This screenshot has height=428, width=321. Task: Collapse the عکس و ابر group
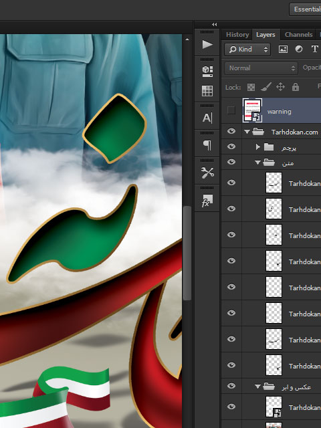tap(257, 387)
